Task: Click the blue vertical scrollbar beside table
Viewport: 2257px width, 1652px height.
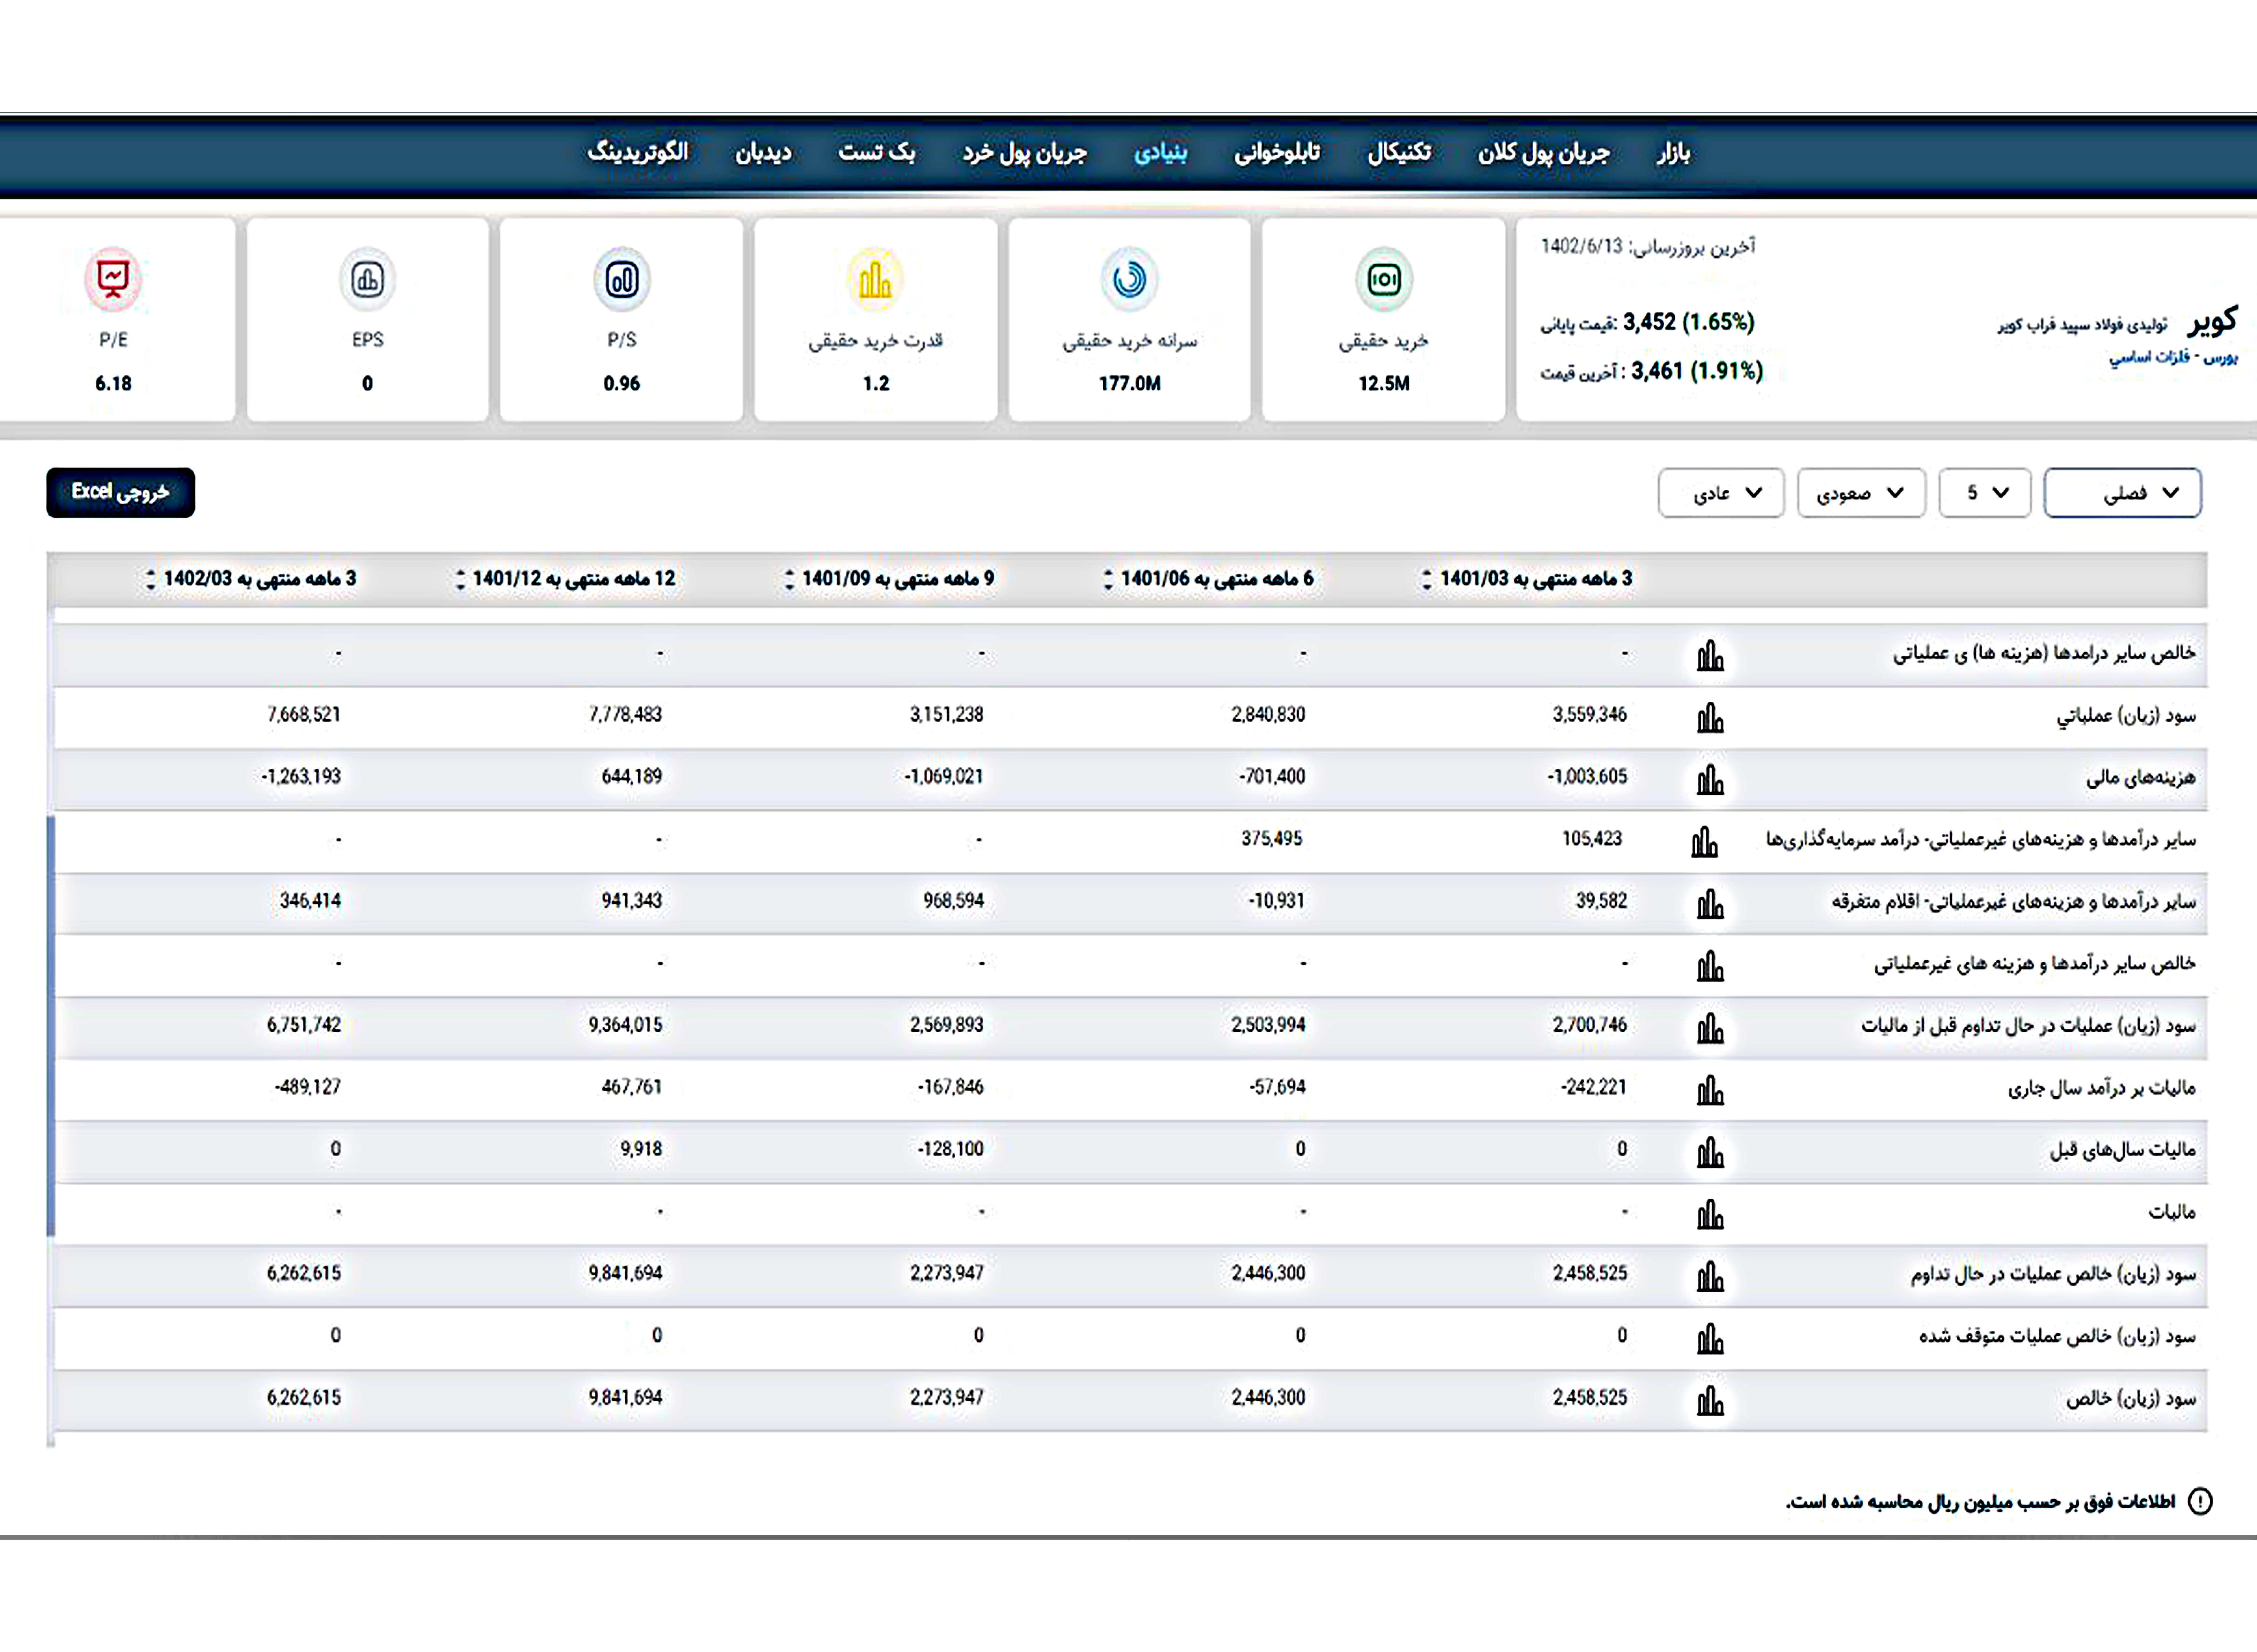Action: click(x=51, y=1026)
